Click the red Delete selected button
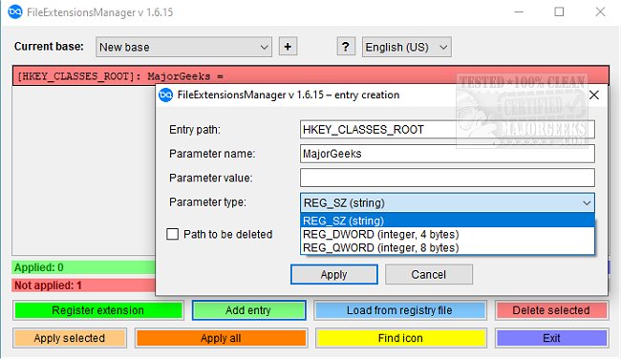This screenshot has height=359, width=621. [551, 310]
